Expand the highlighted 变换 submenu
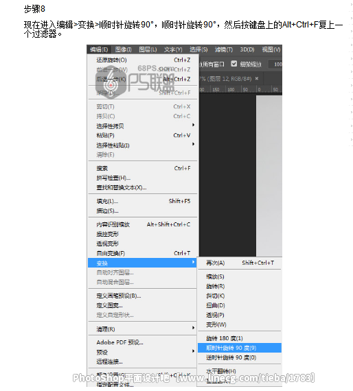The image size is (353, 391). pos(143,263)
